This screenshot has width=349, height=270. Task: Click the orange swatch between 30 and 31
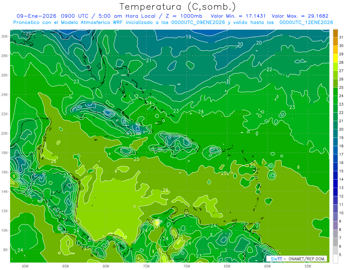pos(335,41)
